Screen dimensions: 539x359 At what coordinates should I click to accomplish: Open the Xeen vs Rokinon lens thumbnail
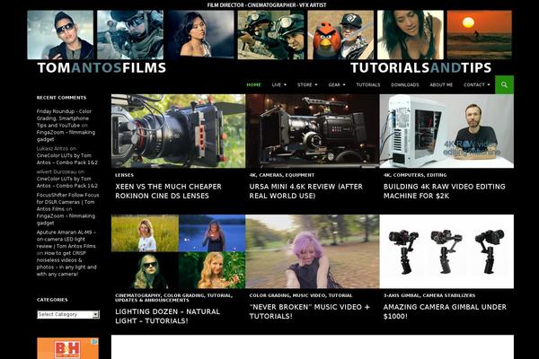[x=178, y=131]
